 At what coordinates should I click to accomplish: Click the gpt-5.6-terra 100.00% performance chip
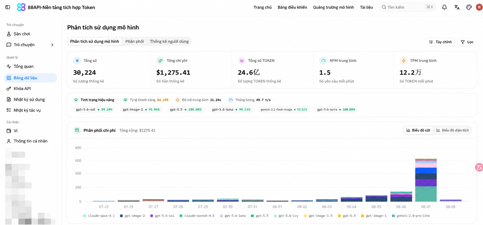336,110
